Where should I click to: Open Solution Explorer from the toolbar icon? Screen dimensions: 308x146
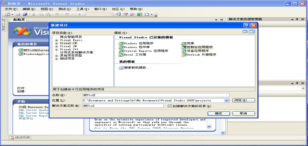(x=118, y=15)
